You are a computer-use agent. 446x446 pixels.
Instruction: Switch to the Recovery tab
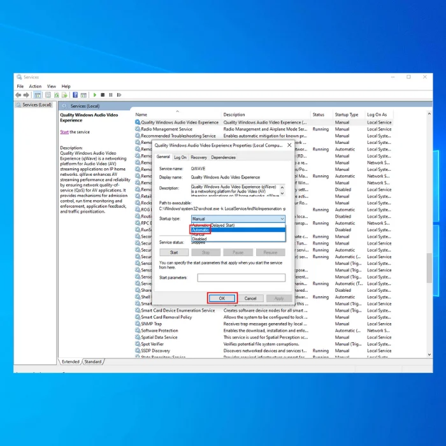pyautogui.click(x=199, y=157)
